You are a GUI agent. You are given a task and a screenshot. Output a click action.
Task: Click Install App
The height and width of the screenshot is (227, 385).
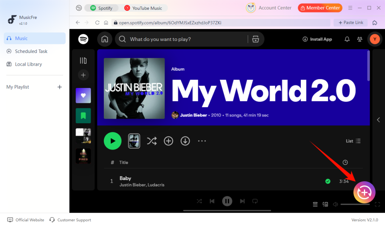pos(317,39)
